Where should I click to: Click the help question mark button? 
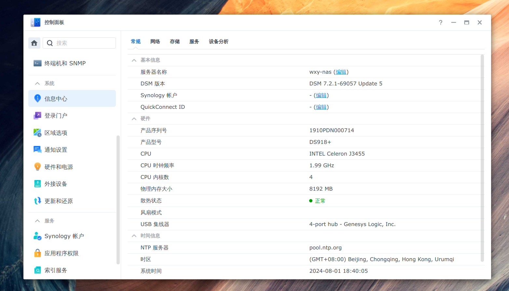440,22
